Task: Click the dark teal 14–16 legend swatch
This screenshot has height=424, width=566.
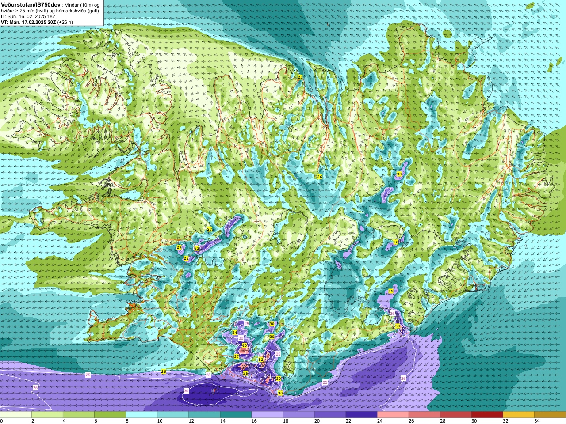Action: click(236, 415)
